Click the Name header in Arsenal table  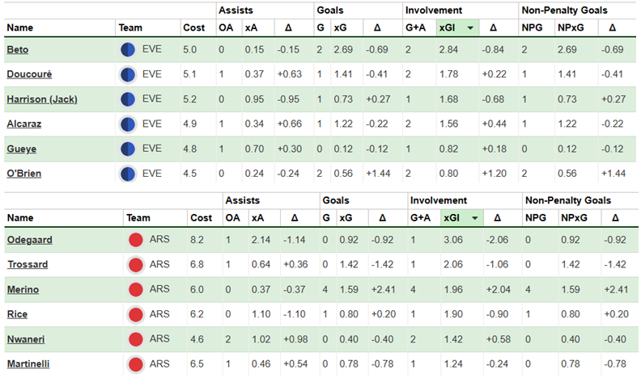[19, 217]
